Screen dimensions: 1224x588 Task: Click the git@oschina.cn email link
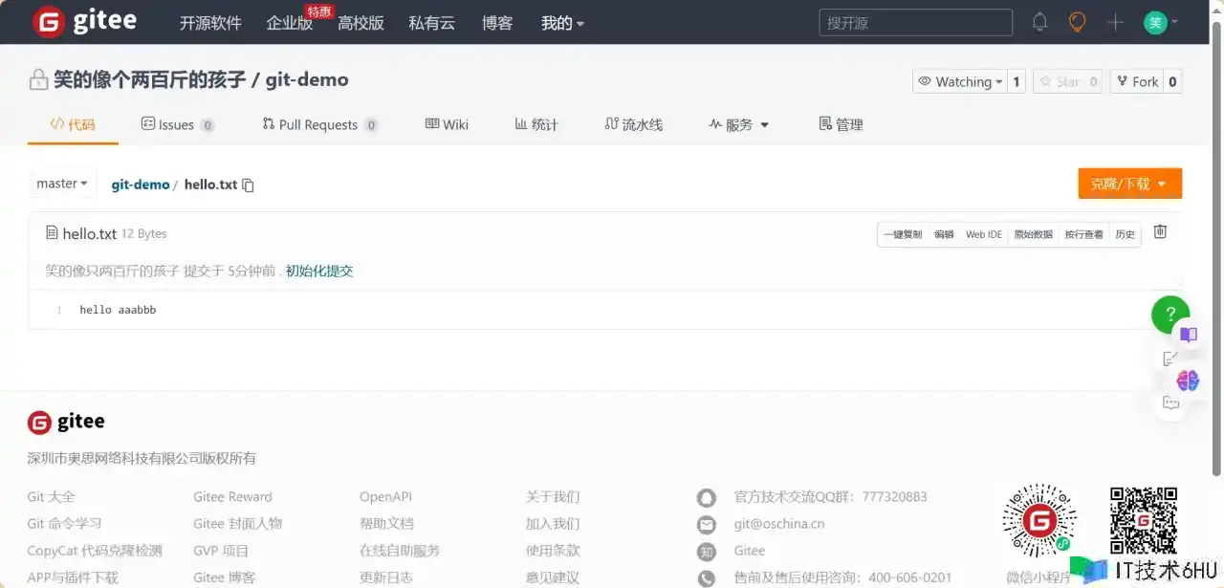click(x=778, y=524)
